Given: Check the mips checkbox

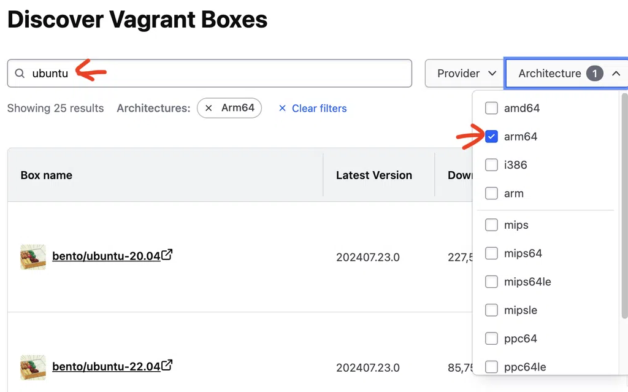Looking at the screenshot, I should [x=491, y=225].
